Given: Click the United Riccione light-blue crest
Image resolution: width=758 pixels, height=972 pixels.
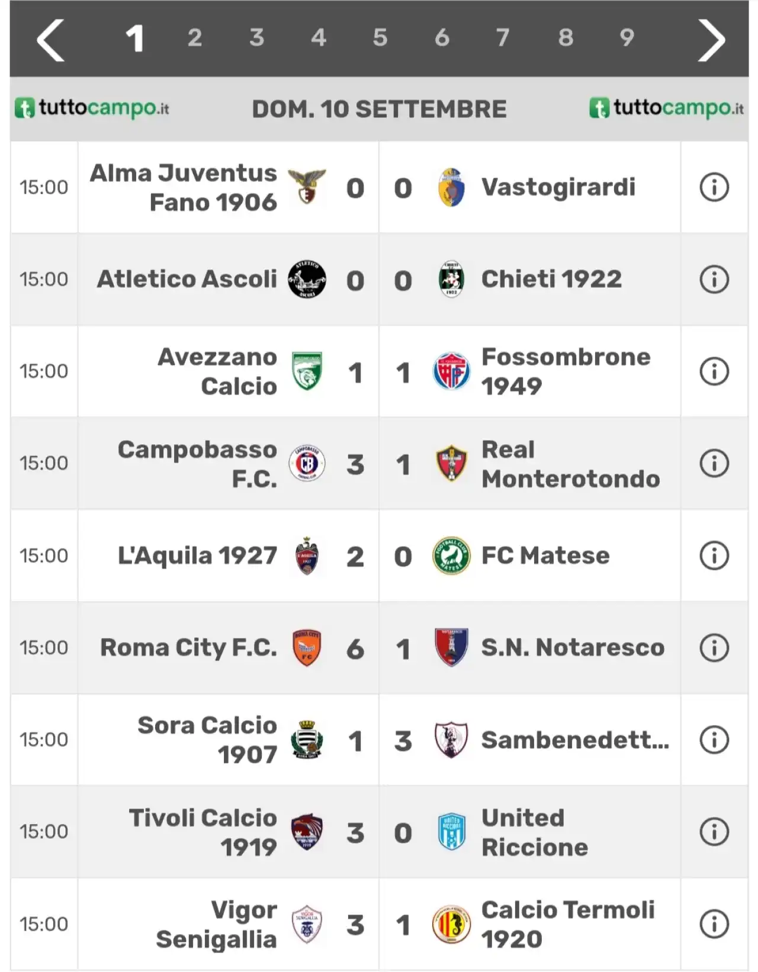Looking at the screenshot, I should coord(451,832).
